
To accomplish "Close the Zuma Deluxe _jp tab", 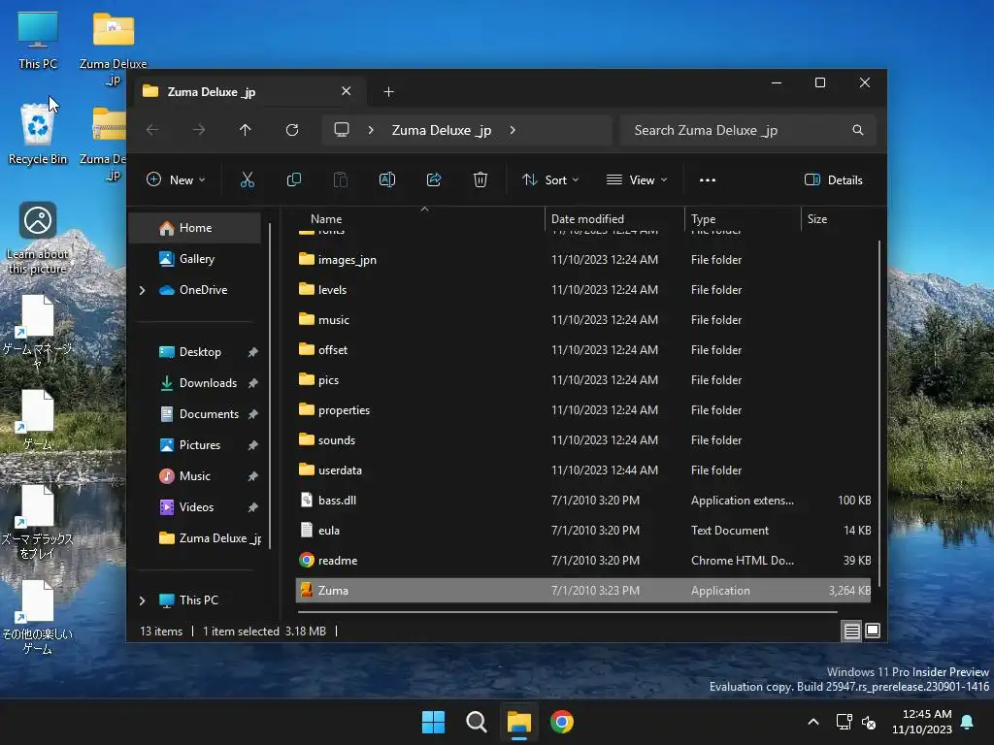I will pyautogui.click(x=347, y=91).
